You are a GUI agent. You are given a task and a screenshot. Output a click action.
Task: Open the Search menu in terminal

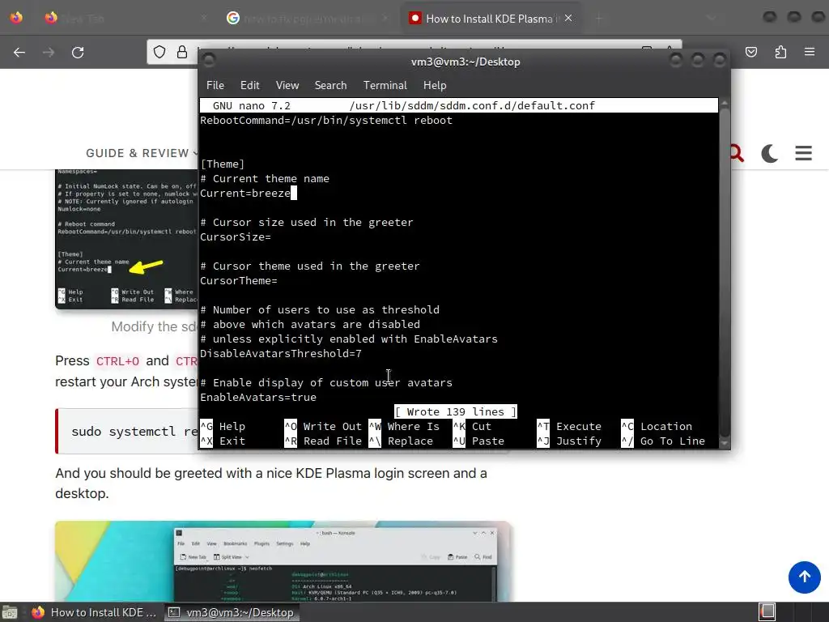[330, 85]
